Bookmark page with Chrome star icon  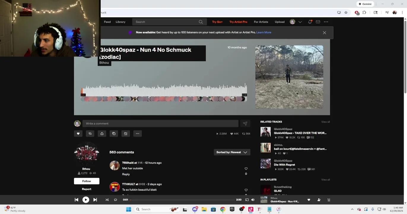click(x=346, y=12)
